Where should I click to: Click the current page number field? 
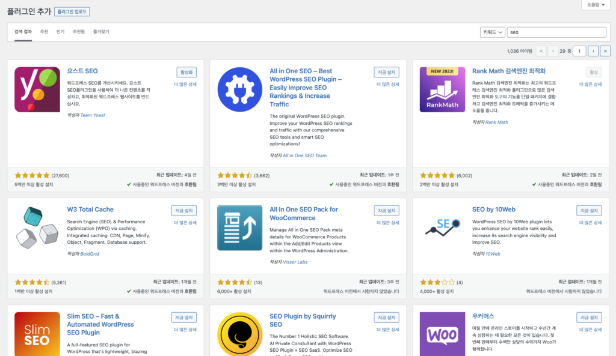(579, 51)
